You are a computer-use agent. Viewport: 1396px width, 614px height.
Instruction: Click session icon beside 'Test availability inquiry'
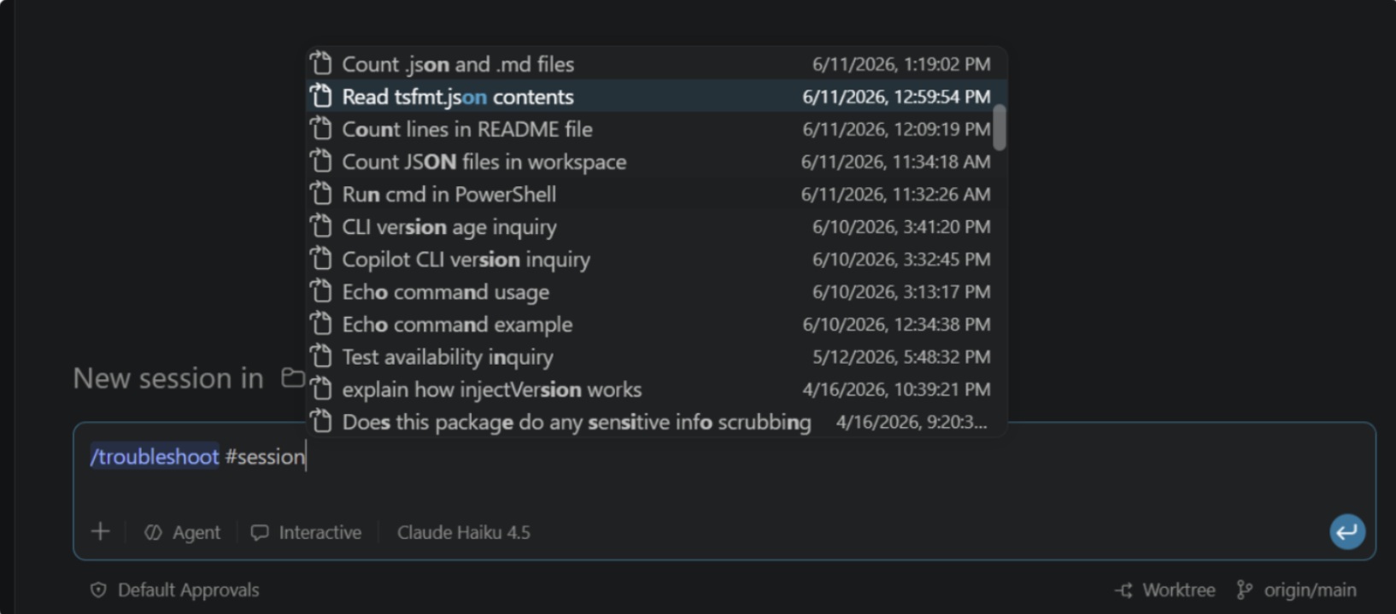[320, 356]
